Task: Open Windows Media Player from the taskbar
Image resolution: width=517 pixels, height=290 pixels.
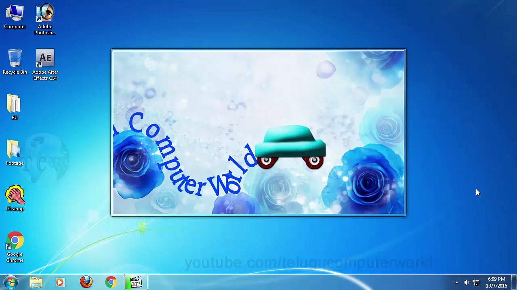Action: 60,282
